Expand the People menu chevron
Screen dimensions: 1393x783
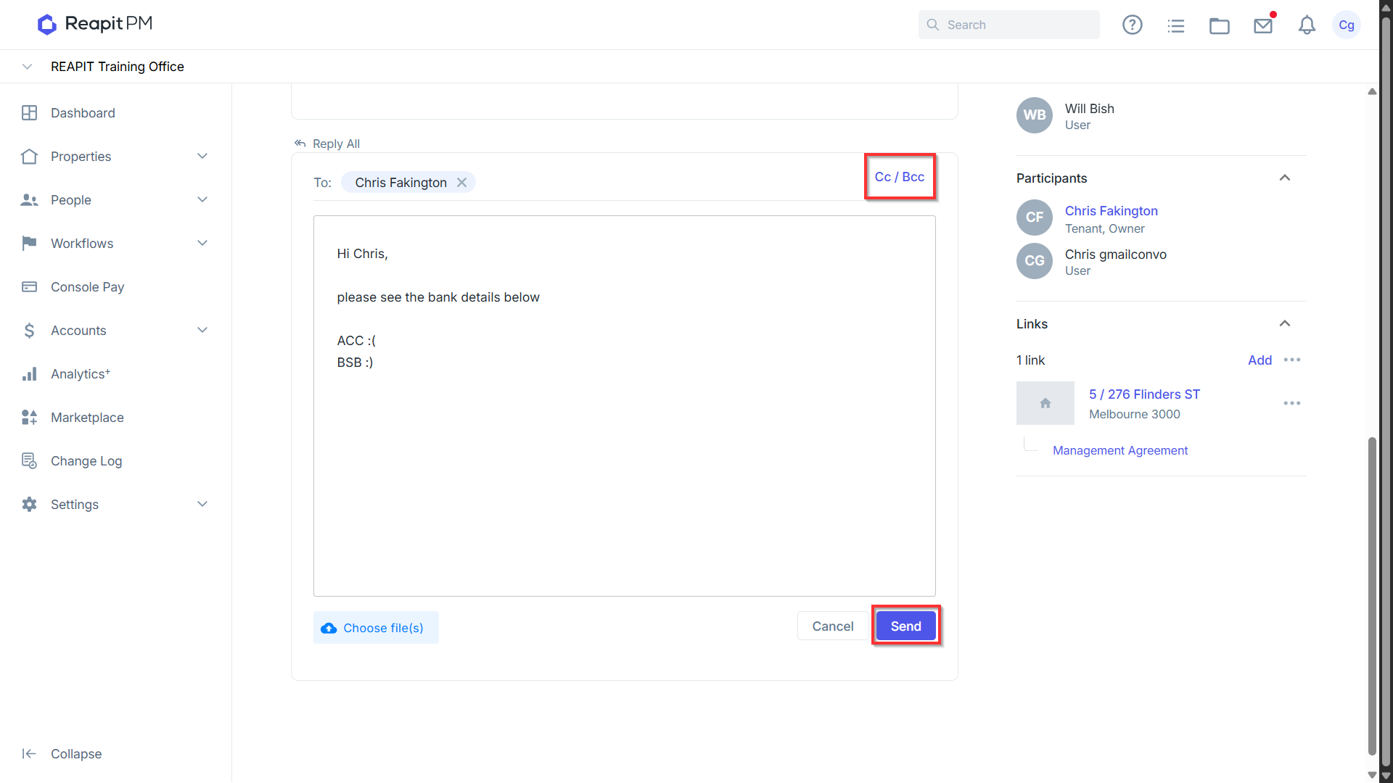(202, 200)
